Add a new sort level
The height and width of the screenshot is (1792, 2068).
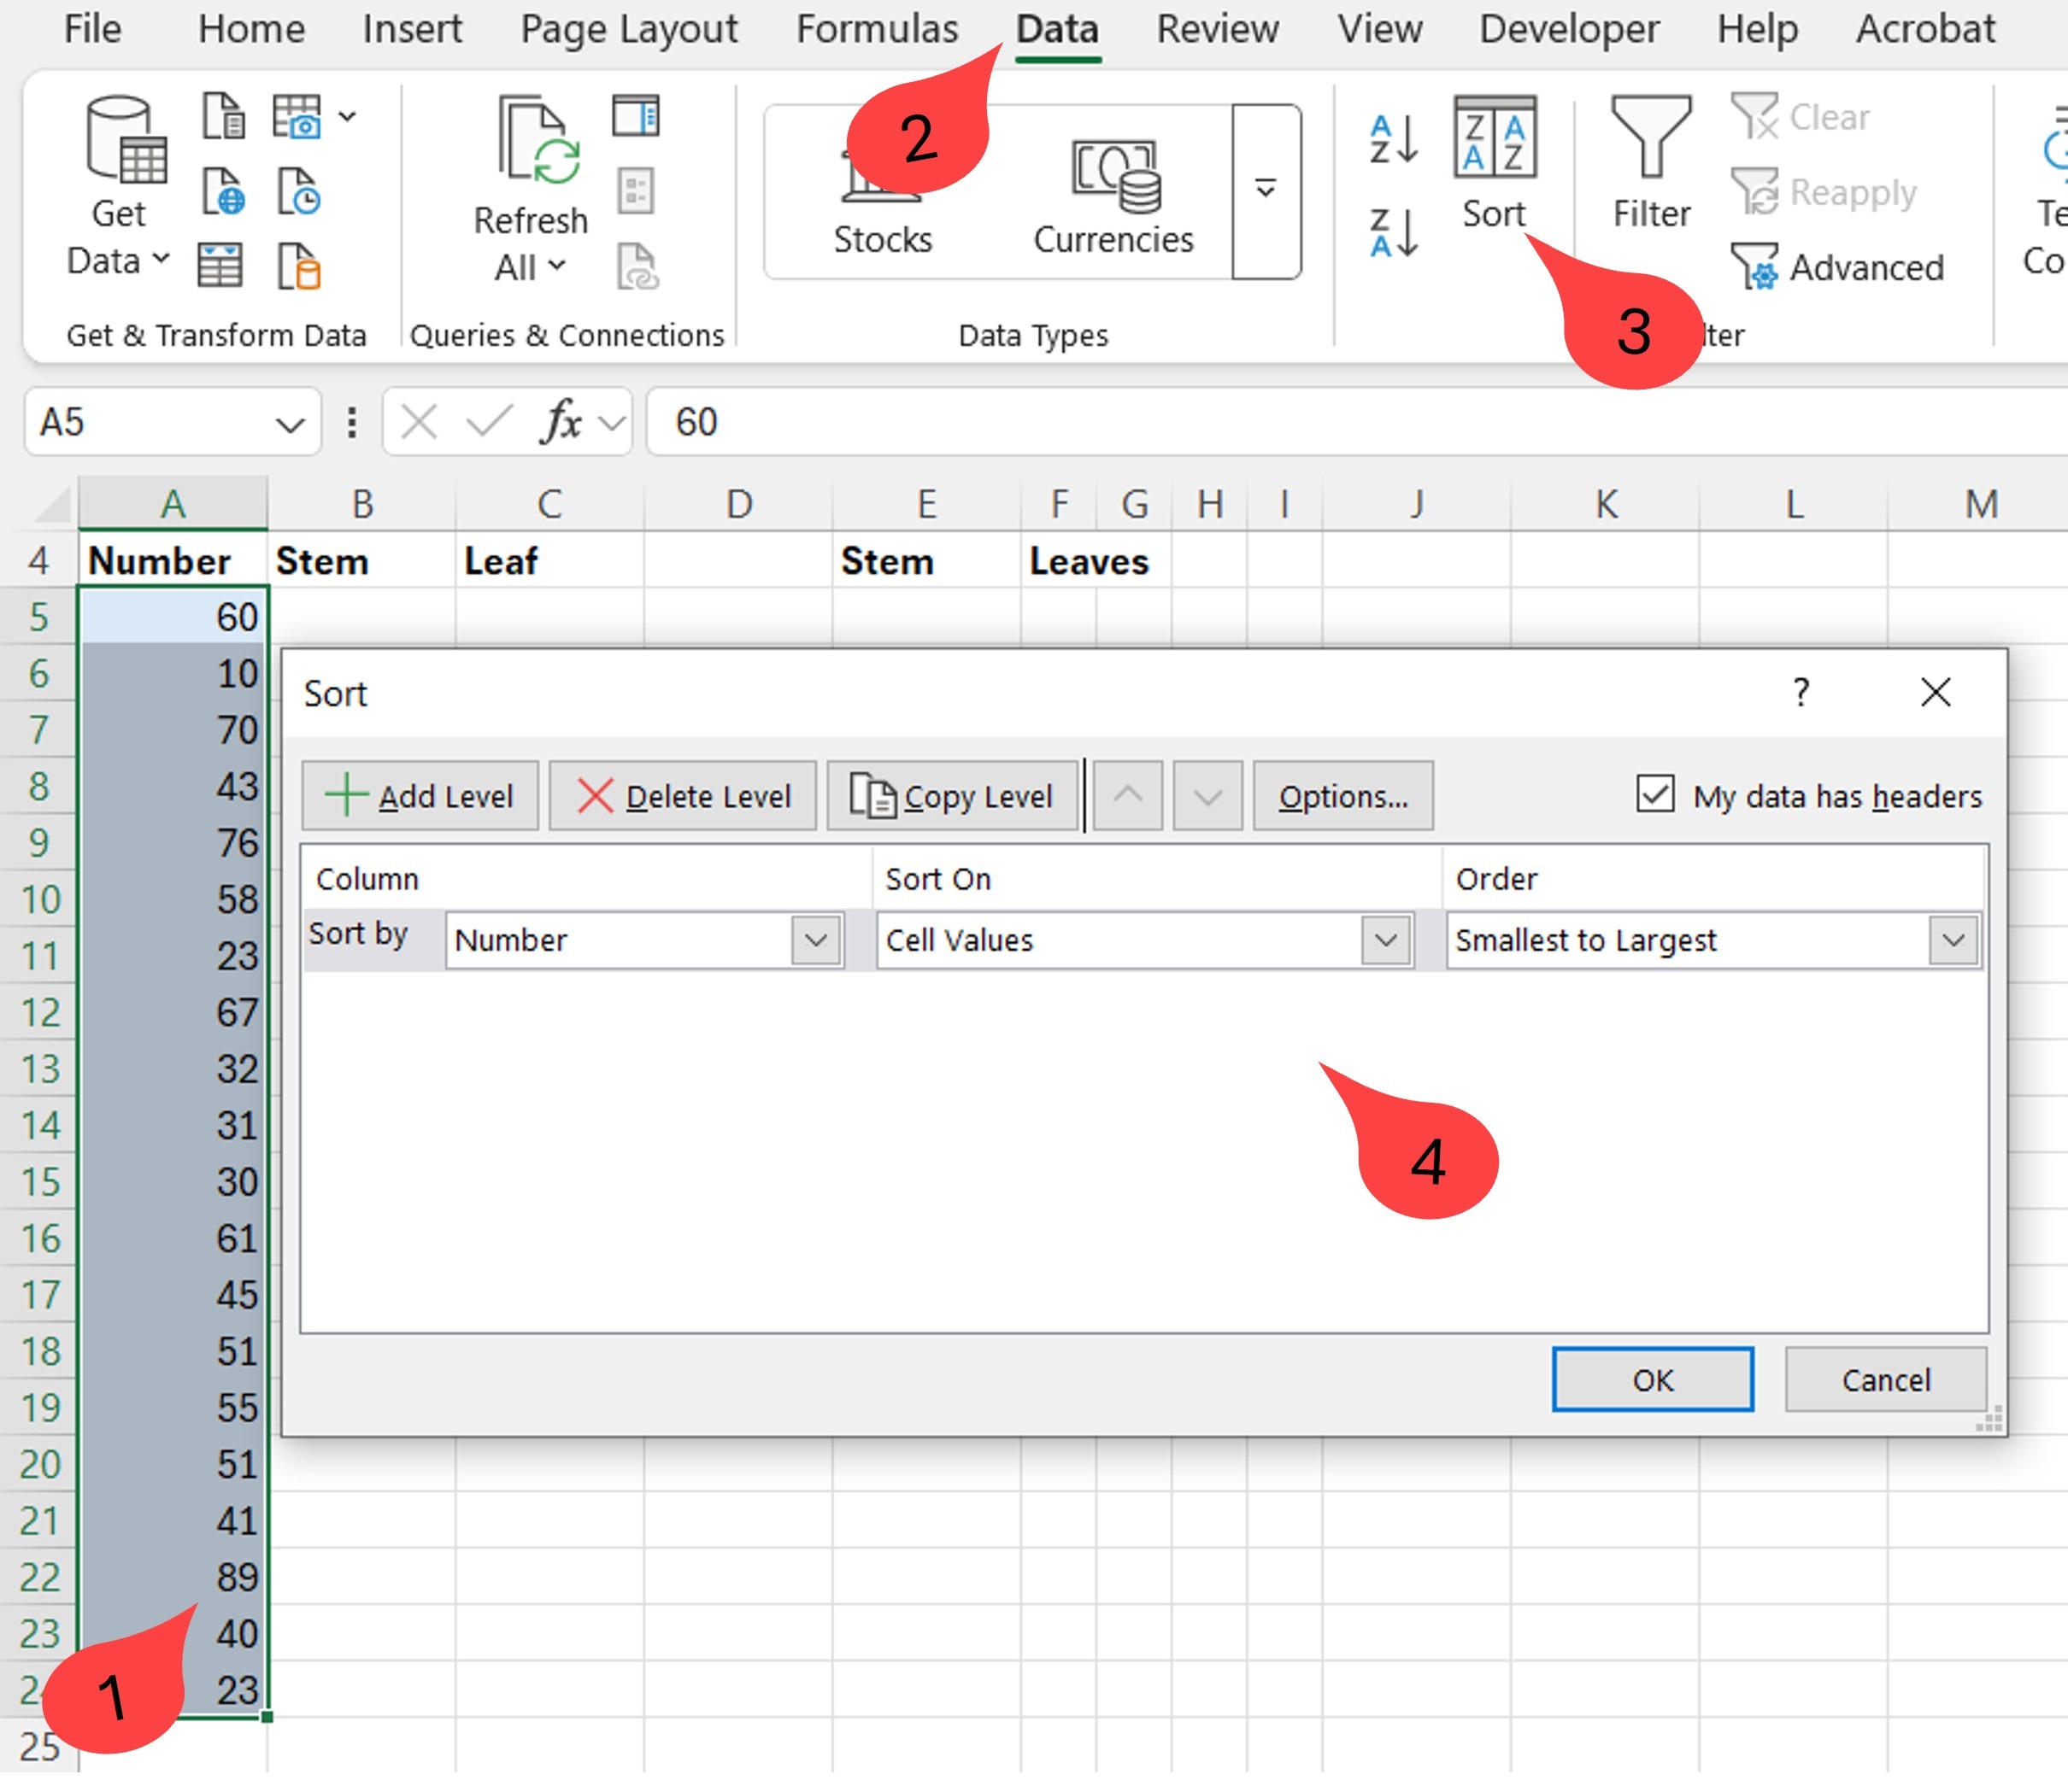click(420, 795)
